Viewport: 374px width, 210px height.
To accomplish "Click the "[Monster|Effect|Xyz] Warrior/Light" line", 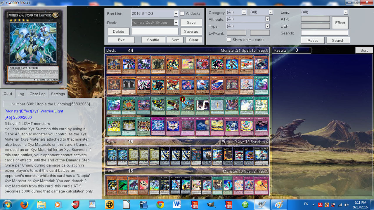I will pos(34,111).
